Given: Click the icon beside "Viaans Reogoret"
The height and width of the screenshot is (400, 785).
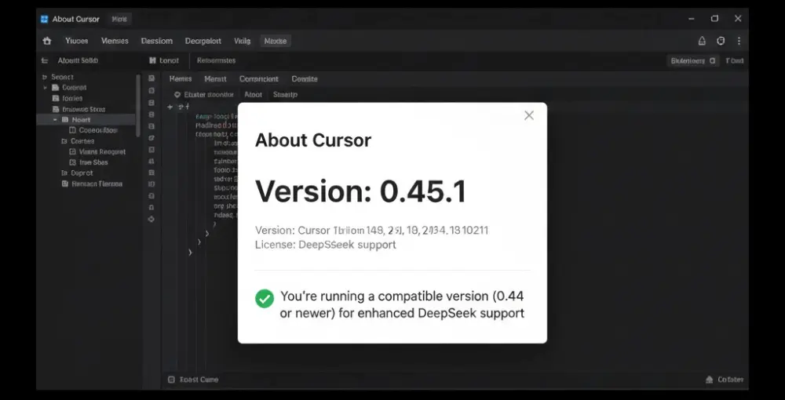Looking at the screenshot, I should tap(72, 151).
